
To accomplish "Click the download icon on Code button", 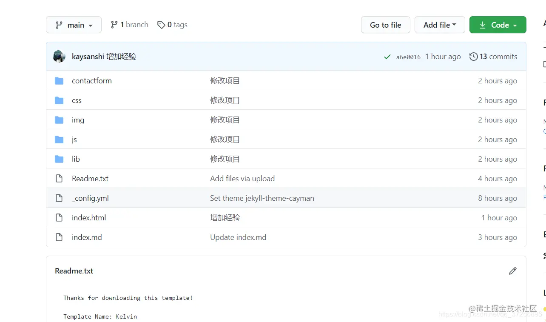I will (483, 25).
